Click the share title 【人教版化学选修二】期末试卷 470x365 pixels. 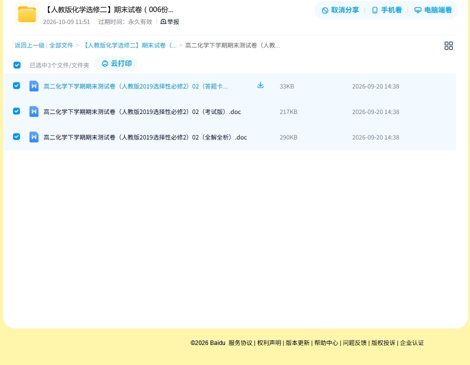108,9
